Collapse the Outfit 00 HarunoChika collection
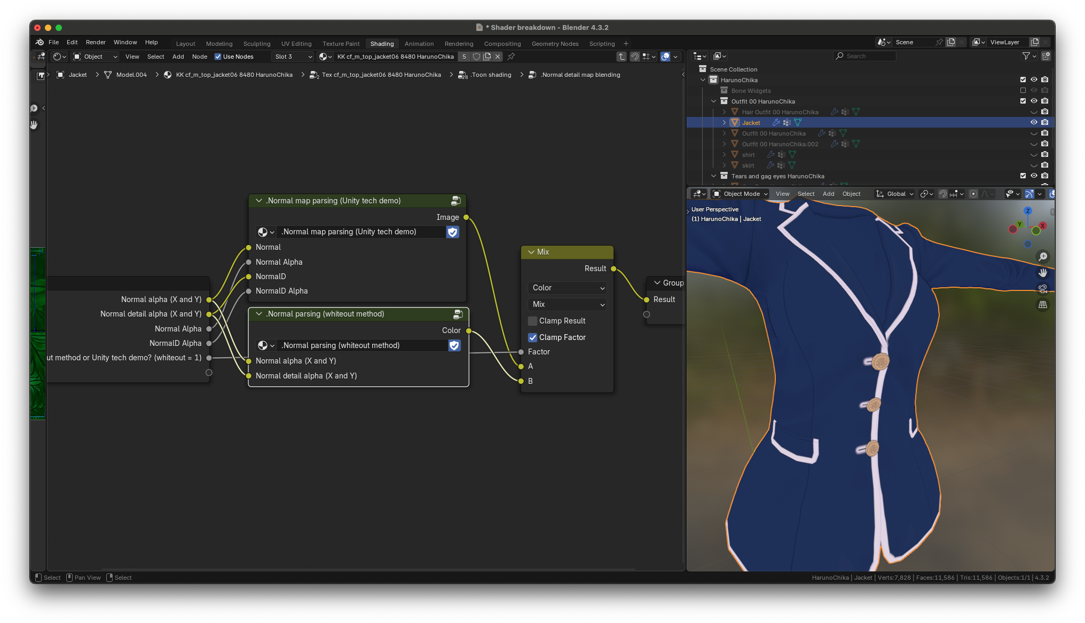 714,101
